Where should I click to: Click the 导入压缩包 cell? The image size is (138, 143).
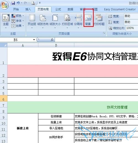coord(56,128)
